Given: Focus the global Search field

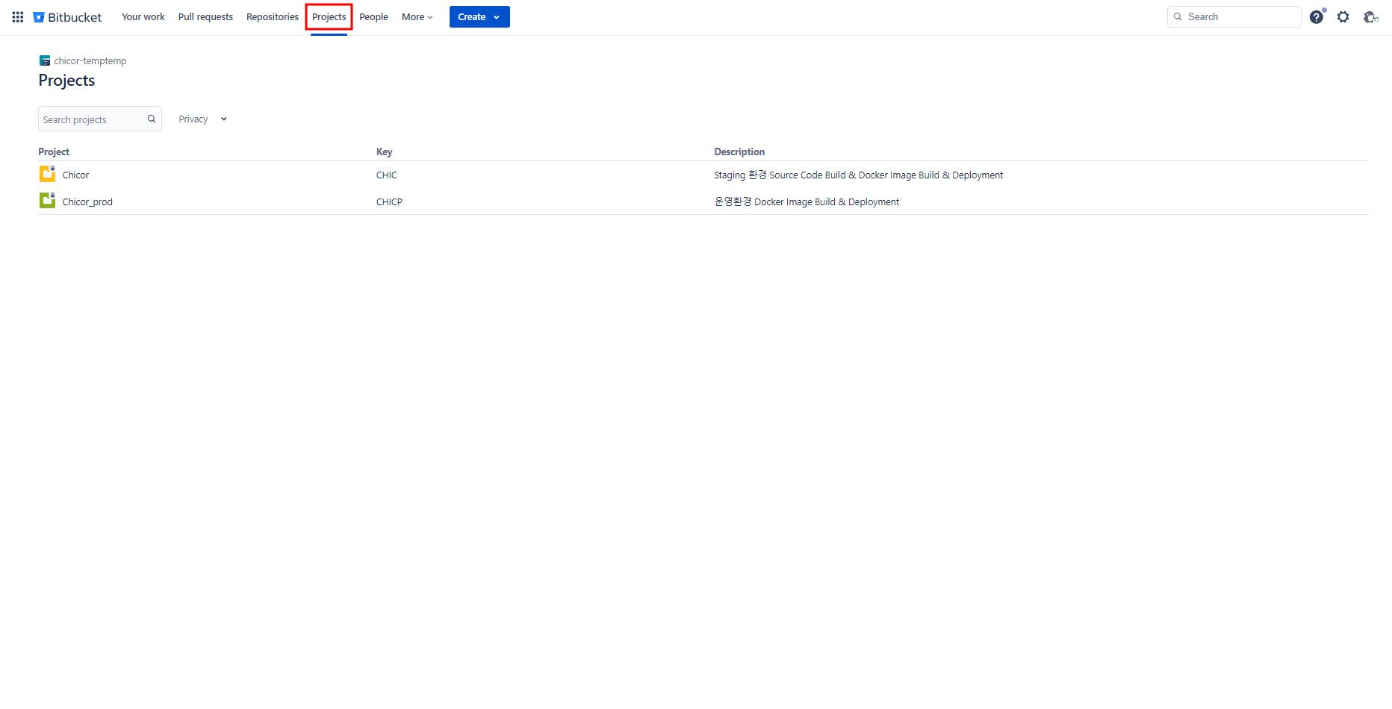Looking at the screenshot, I should tap(1240, 17).
